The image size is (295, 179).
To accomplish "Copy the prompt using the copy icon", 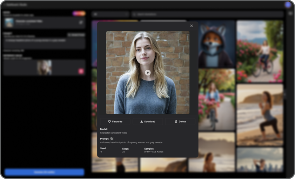I will point(112,139).
